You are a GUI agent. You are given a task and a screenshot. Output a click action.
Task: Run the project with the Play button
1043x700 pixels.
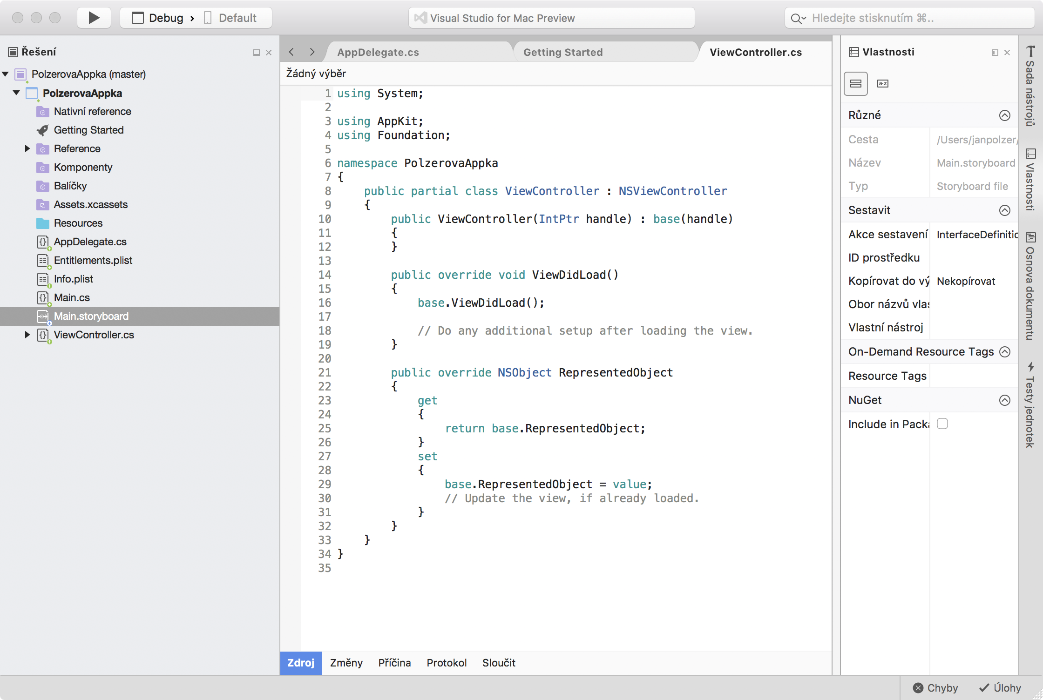point(94,18)
